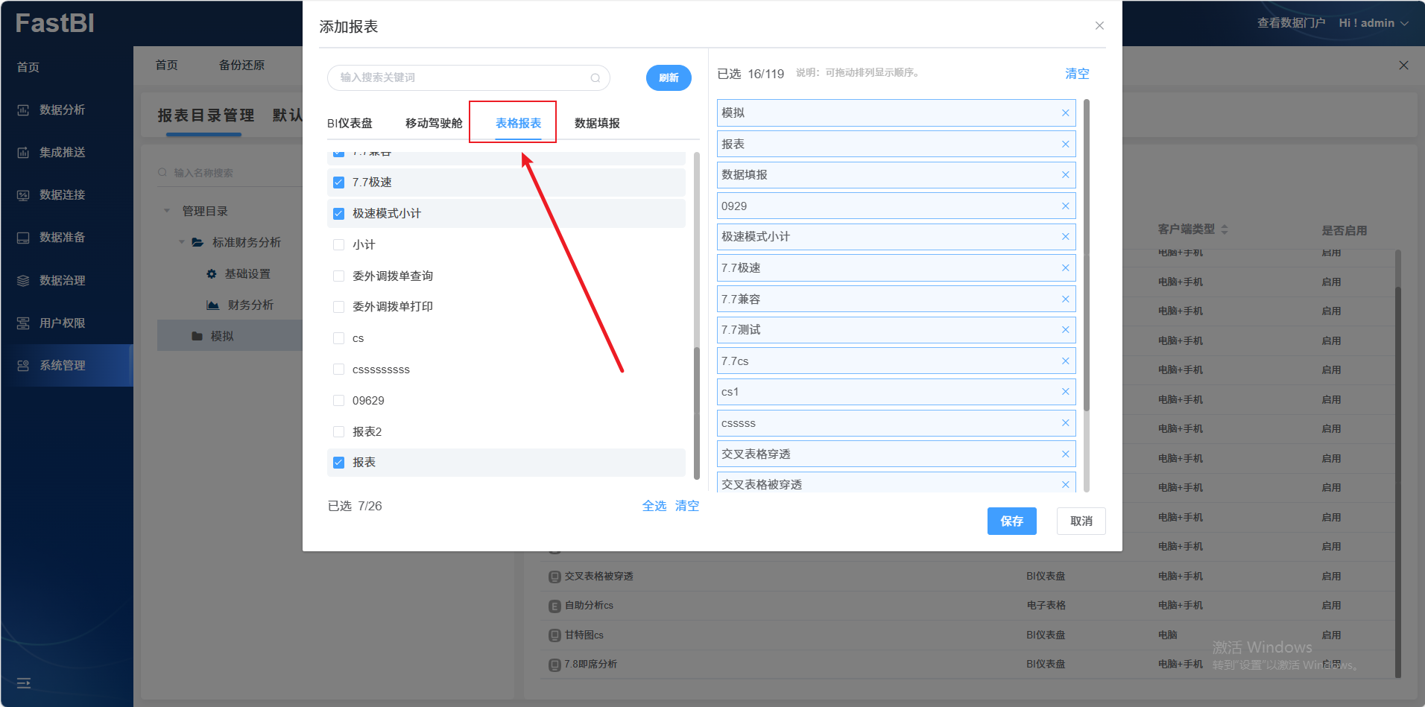Remove 模拟 from selected list

click(x=1065, y=113)
